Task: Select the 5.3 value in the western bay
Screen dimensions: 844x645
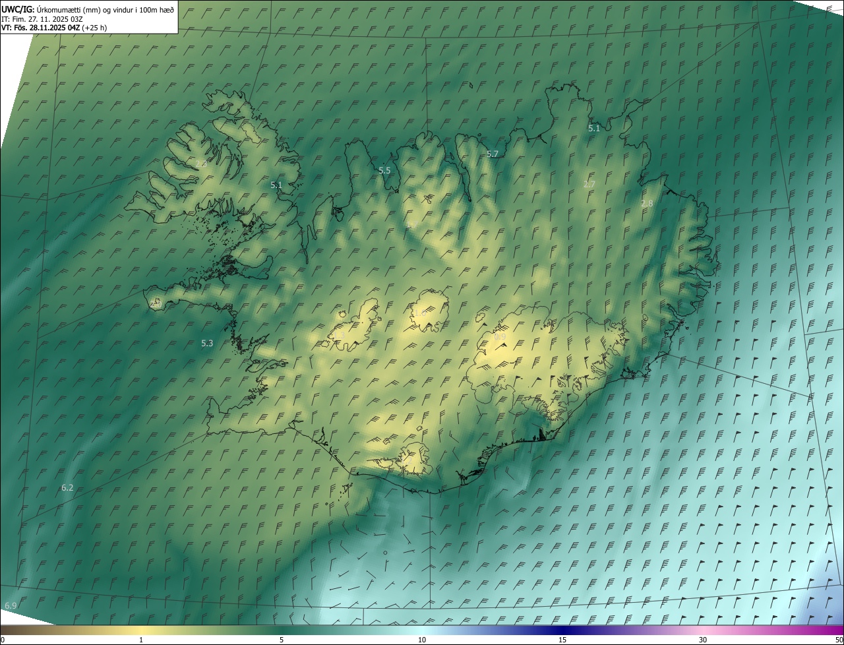Action: pyautogui.click(x=207, y=343)
